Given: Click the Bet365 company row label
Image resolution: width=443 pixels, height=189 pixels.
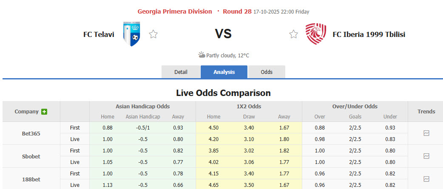Looking at the screenshot, I should [x=31, y=133].
